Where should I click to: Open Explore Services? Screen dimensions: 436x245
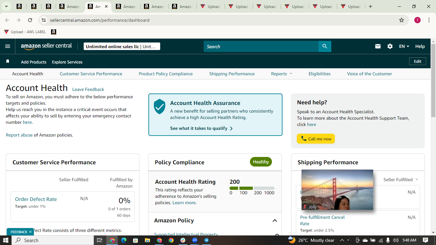pyautogui.click(x=67, y=62)
